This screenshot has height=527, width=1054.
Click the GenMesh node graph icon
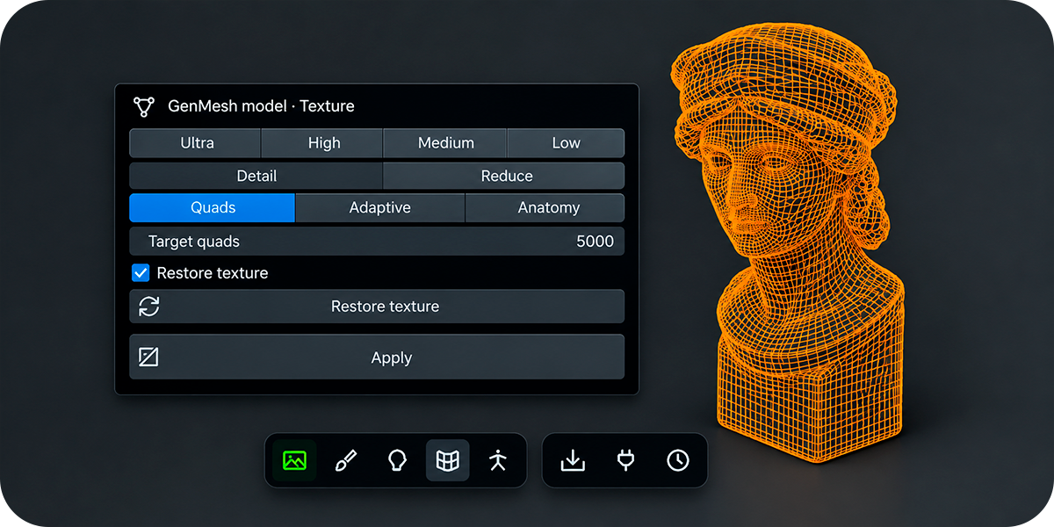tap(143, 106)
